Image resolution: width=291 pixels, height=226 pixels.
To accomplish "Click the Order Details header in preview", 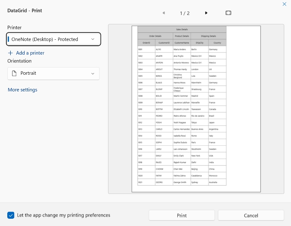I will [155, 36].
